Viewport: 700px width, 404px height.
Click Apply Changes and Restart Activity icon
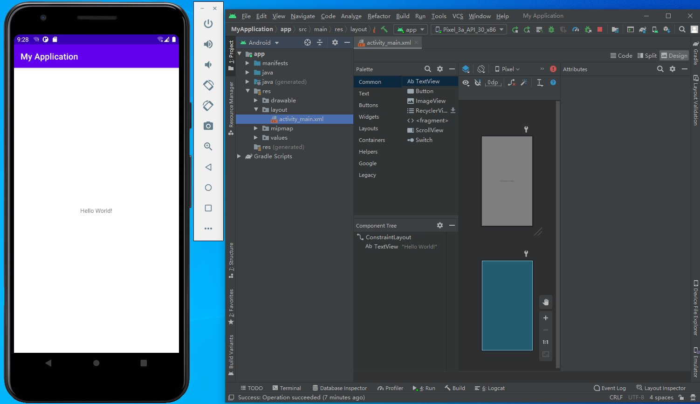(x=527, y=29)
